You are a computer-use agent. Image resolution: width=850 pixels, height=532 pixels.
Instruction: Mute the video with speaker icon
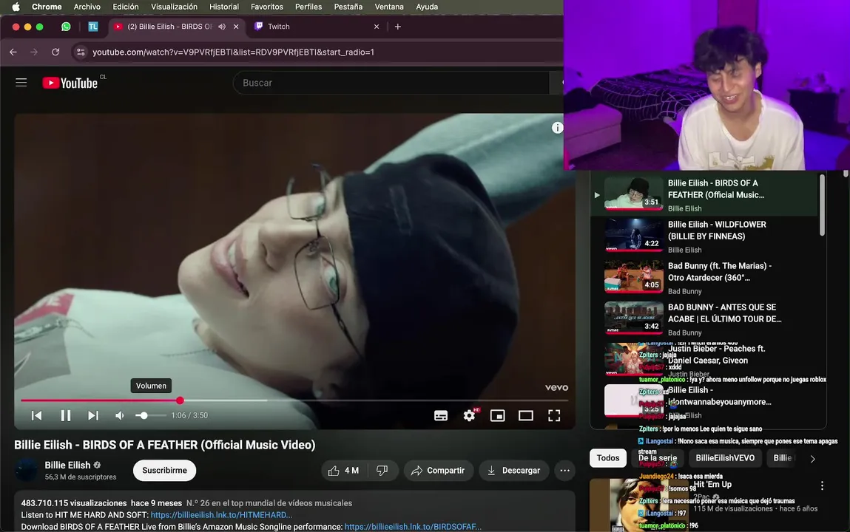pos(120,415)
